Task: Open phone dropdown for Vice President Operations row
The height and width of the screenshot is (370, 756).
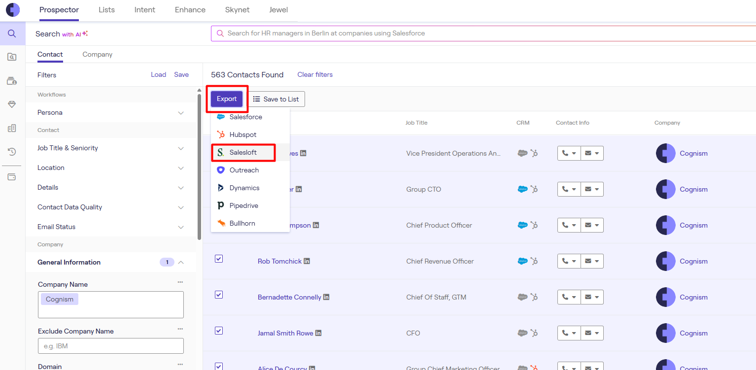Action: click(x=569, y=153)
